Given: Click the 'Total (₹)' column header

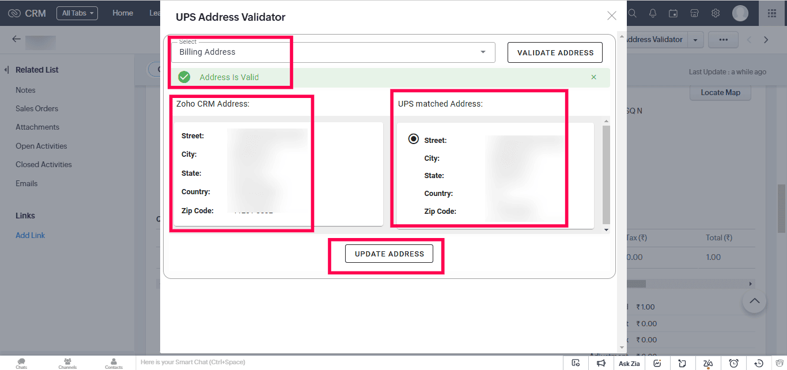Looking at the screenshot, I should click(x=719, y=237).
